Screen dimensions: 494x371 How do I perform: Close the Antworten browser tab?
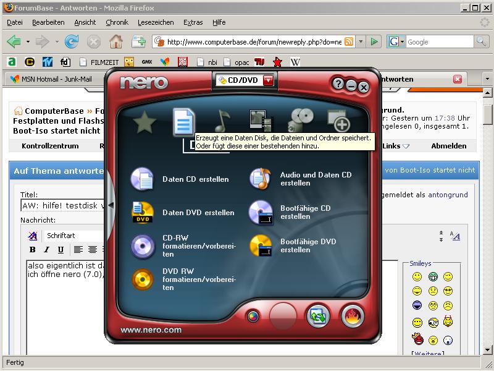point(458,79)
